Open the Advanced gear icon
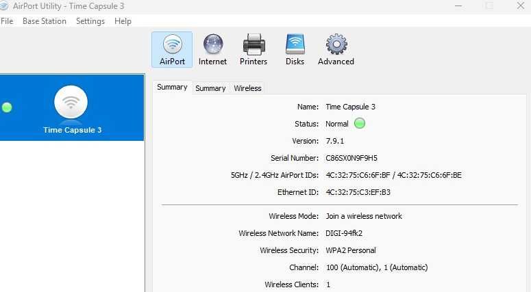Screen dimensions: 531x292 (336, 50)
